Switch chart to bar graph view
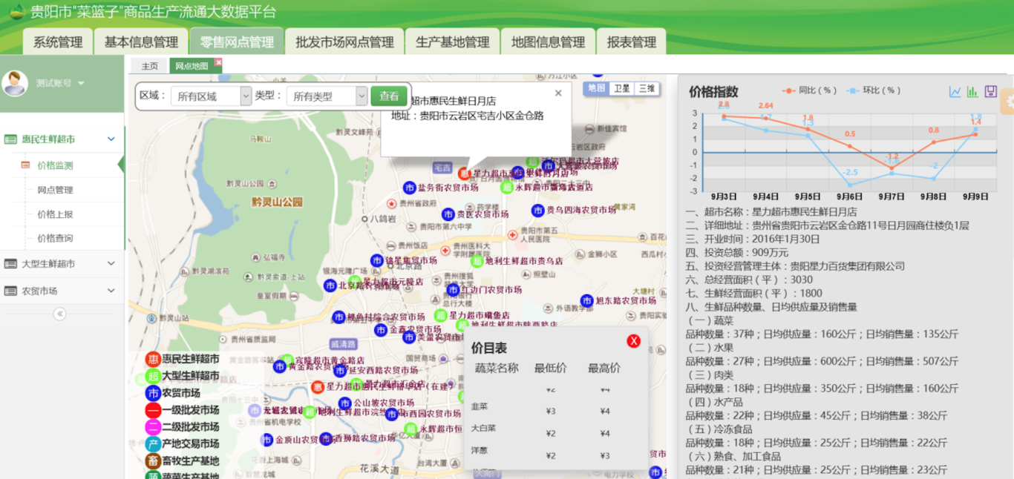The width and height of the screenshot is (1014, 479). coord(972,92)
